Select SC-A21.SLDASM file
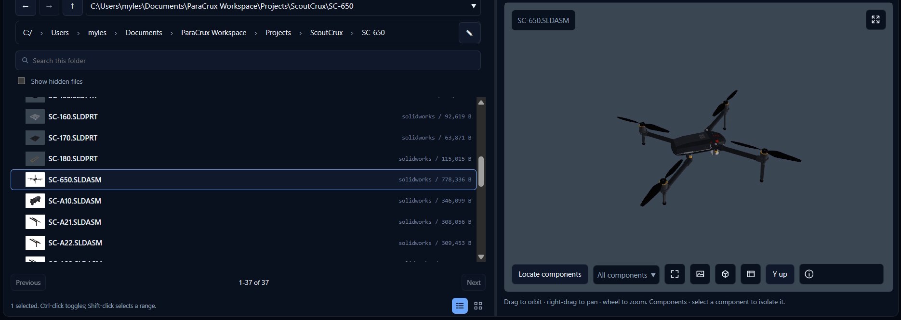 243,222
